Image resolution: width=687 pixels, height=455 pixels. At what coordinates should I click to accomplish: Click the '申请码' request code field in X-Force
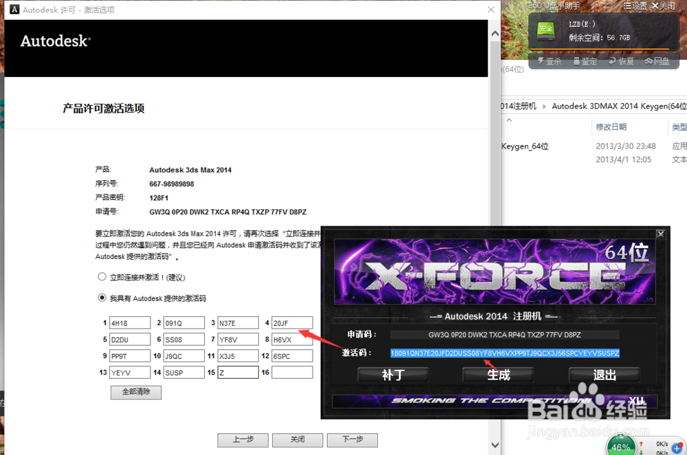pyautogui.click(x=505, y=335)
